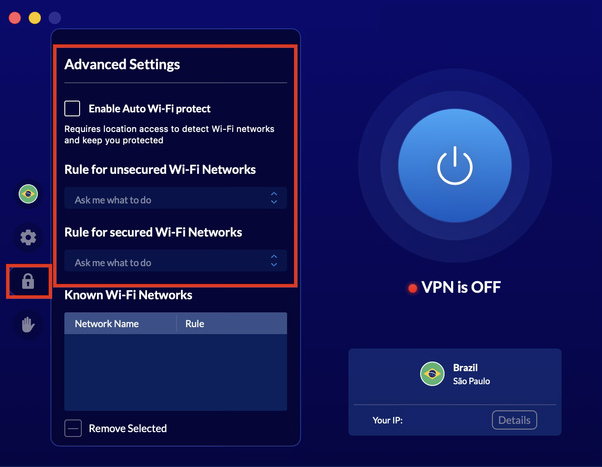Screen dimensions: 602x467
Task: Open the Brazil São Paulo server card
Action: click(x=455, y=374)
